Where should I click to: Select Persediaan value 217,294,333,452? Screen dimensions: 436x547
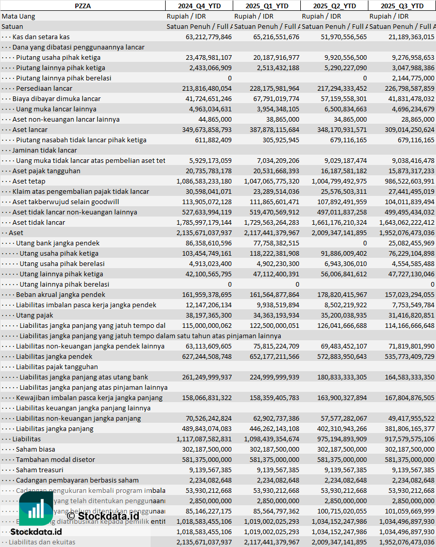pyautogui.click(x=342, y=89)
